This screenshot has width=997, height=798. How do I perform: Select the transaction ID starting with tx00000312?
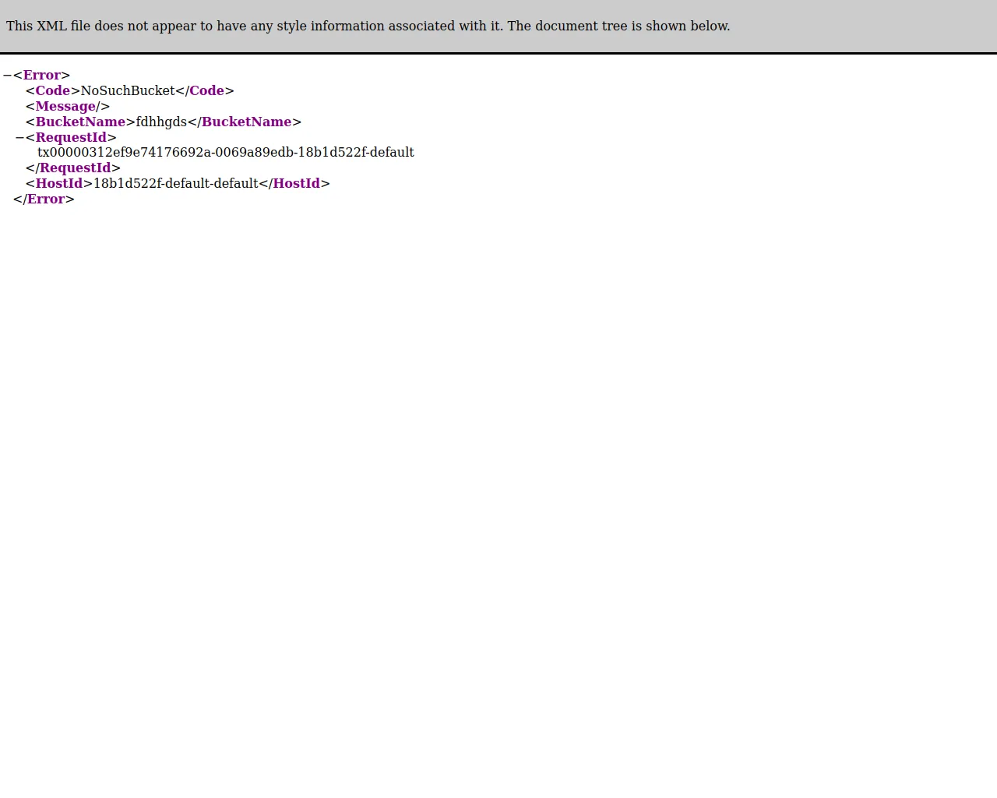tap(225, 152)
